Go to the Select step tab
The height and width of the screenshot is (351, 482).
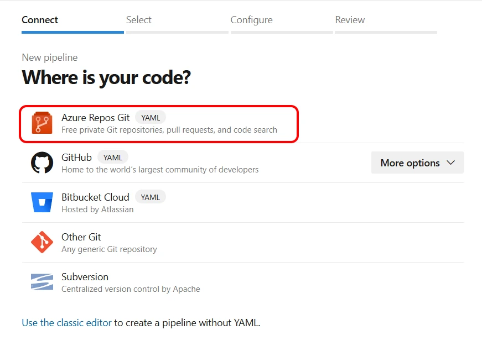pos(139,20)
